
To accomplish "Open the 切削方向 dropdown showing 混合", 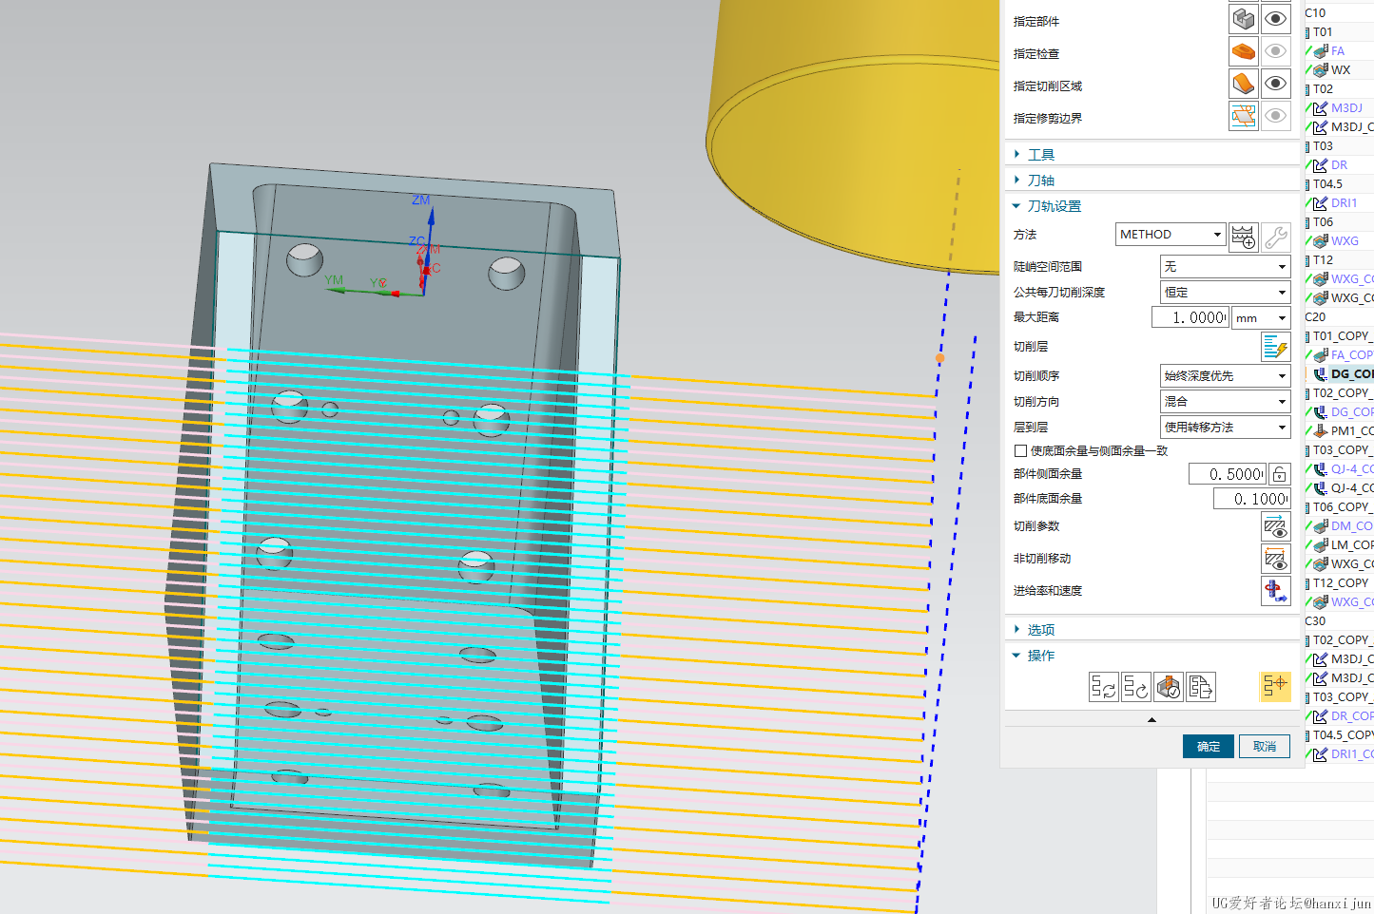I will click(1225, 402).
